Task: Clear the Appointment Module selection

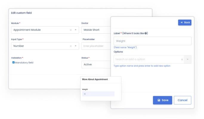Action: (x=71, y=30)
